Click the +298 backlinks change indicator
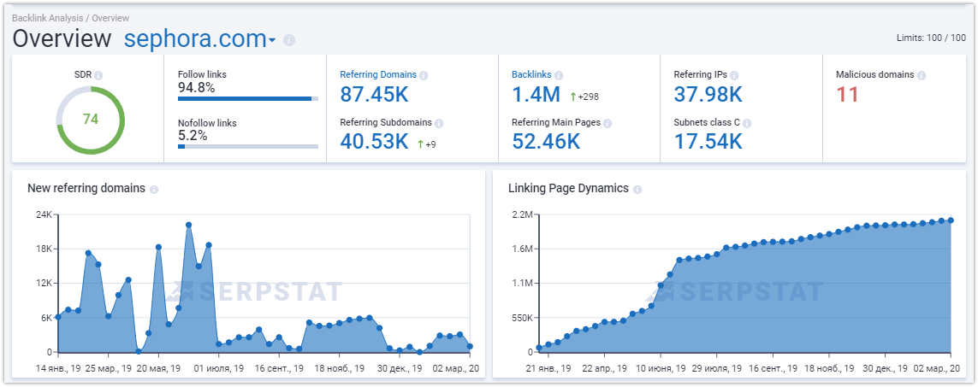This screenshot has height=387, width=978. [x=584, y=97]
